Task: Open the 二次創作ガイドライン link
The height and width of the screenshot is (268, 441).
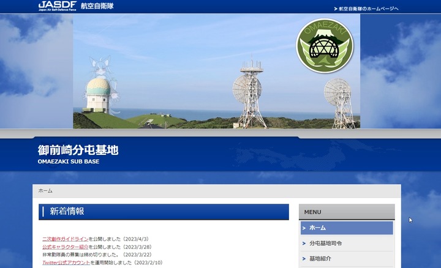Action: coord(66,239)
